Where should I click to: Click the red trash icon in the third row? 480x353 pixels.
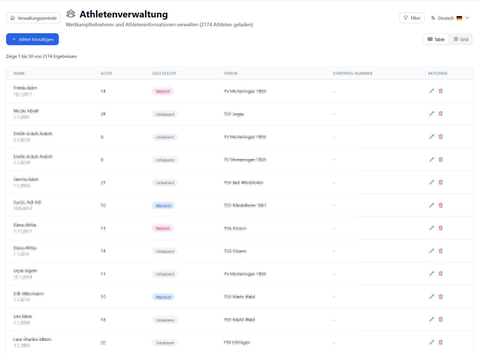click(x=441, y=136)
